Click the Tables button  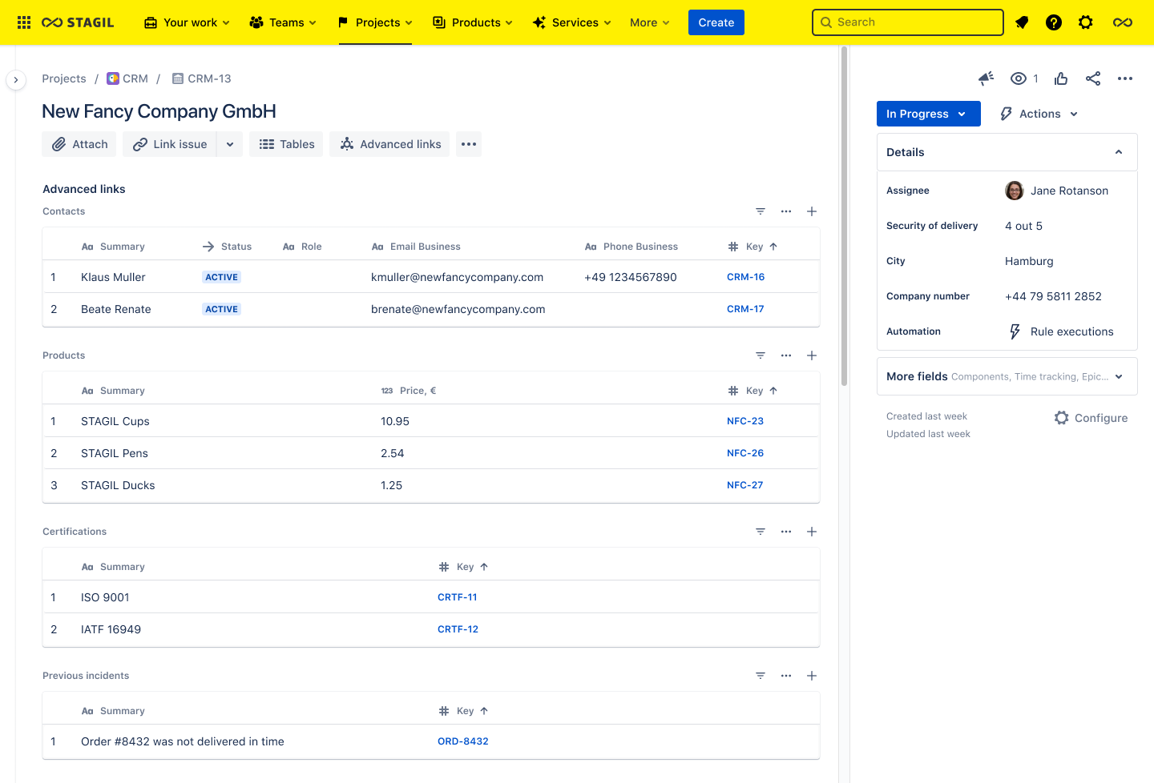click(286, 144)
